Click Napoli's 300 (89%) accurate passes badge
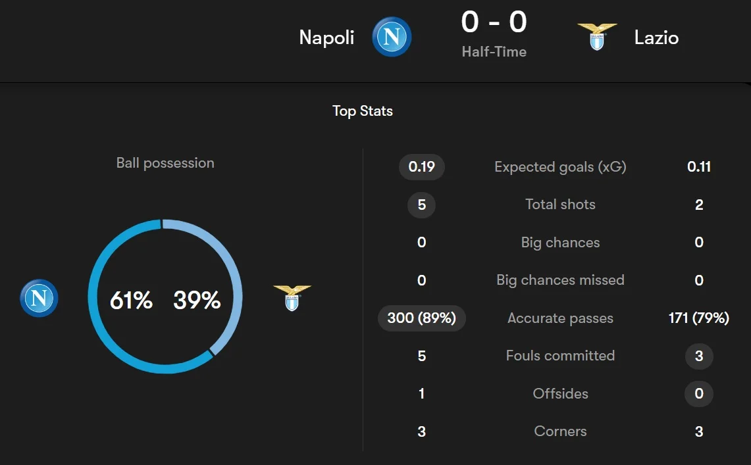 (x=422, y=318)
